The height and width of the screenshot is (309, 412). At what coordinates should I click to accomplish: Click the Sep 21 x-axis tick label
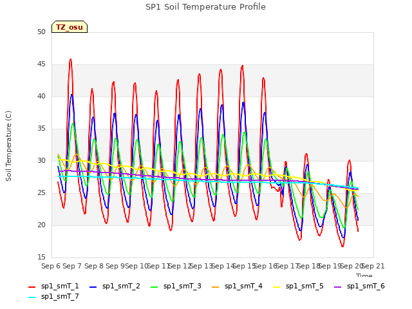tap(373, 266)
